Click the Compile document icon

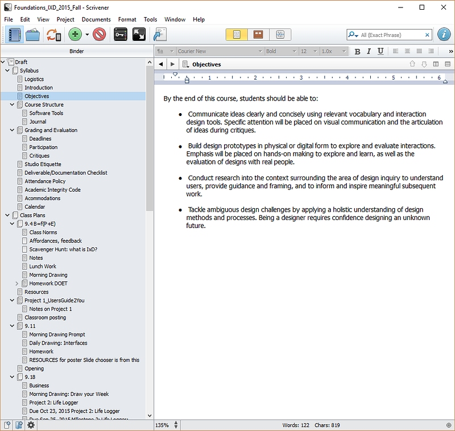[160, 35]
